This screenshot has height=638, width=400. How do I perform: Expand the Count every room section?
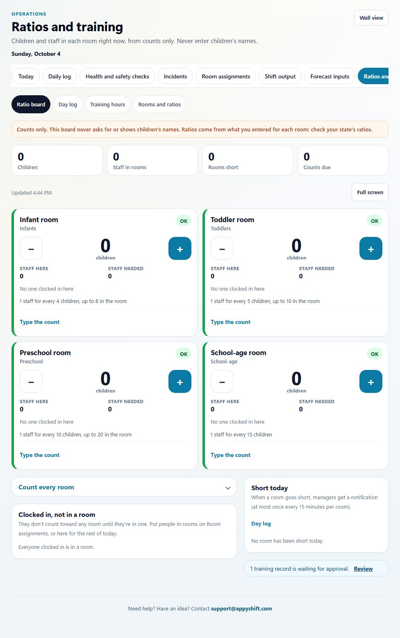point(124,487)
